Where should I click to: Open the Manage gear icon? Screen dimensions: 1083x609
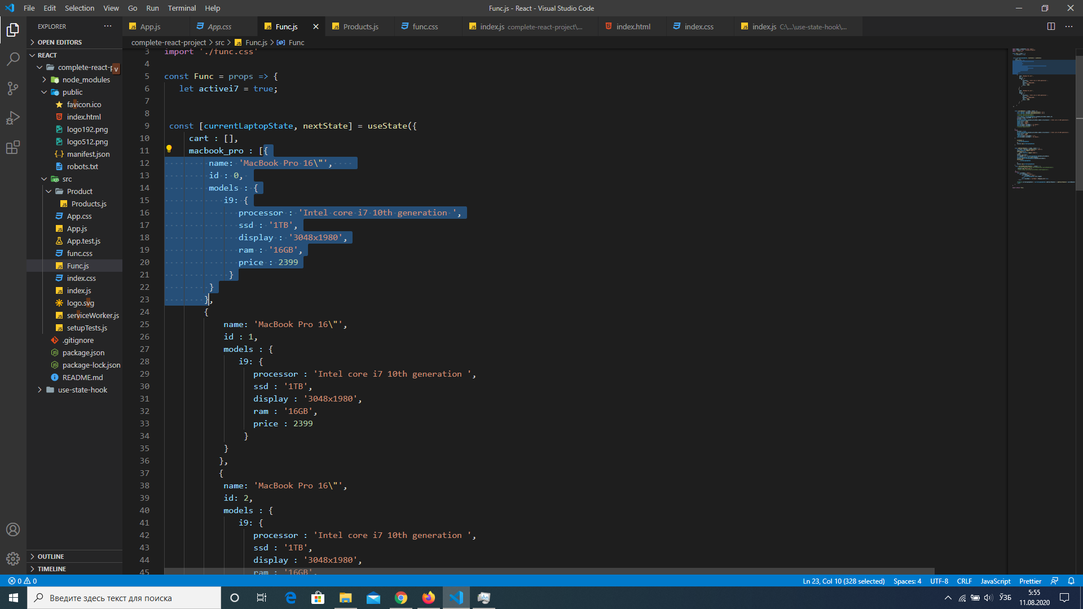tap(13, 558)
